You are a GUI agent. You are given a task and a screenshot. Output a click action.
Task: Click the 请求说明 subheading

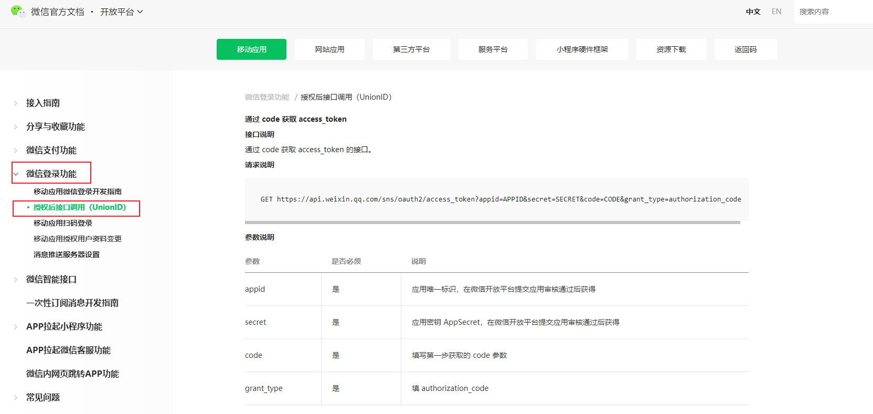coord(260,165)
